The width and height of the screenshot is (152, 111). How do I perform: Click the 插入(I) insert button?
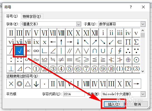114,104
